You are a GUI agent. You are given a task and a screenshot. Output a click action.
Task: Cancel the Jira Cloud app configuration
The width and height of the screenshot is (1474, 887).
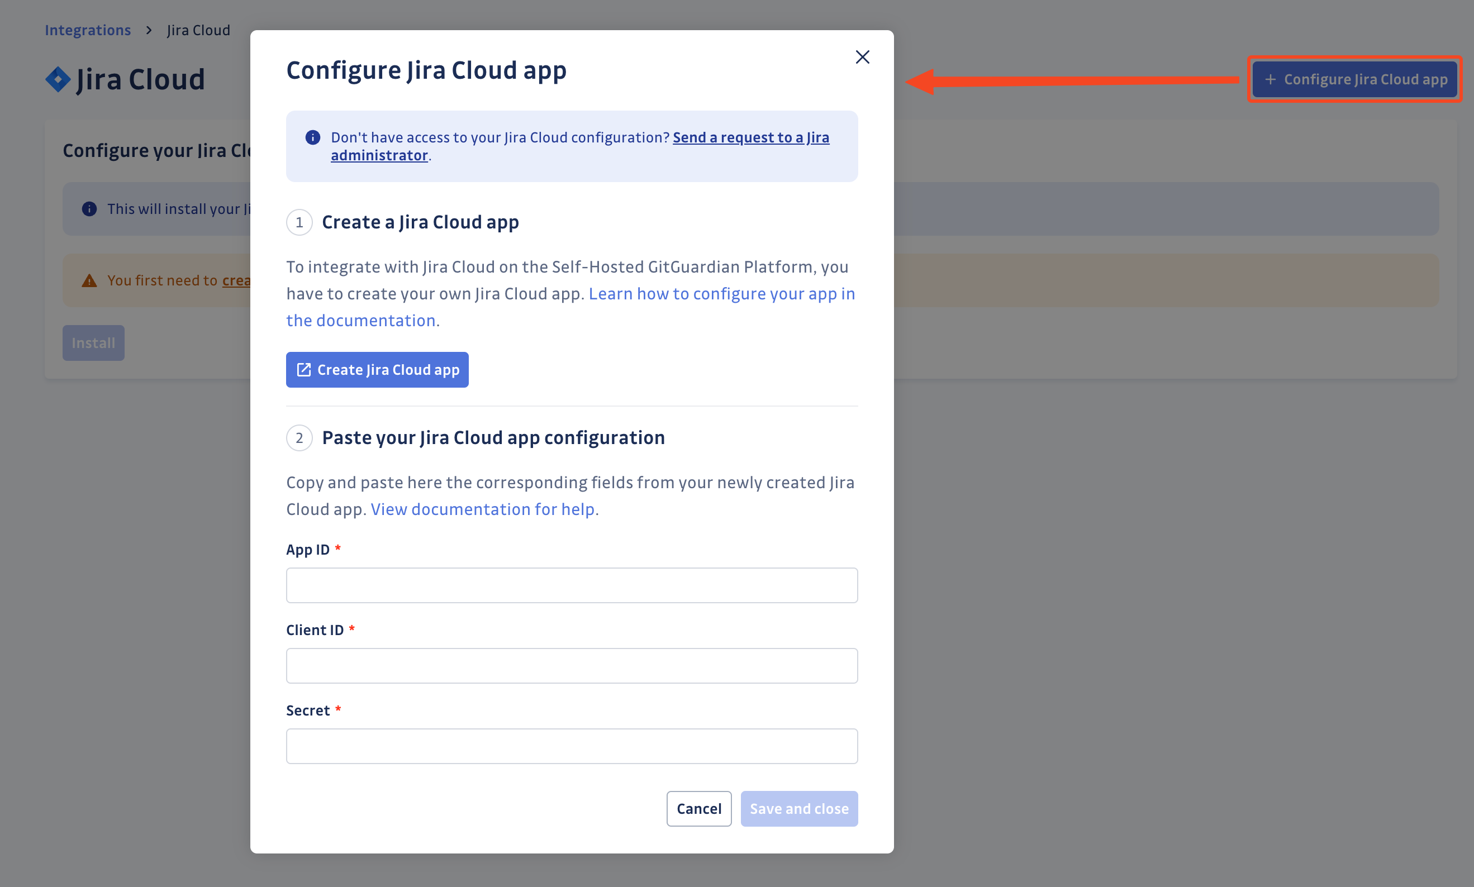(x=699, y=808)
